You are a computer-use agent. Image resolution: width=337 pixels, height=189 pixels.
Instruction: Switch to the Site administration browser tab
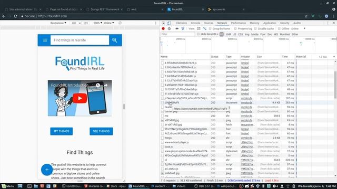coord(23,9)
